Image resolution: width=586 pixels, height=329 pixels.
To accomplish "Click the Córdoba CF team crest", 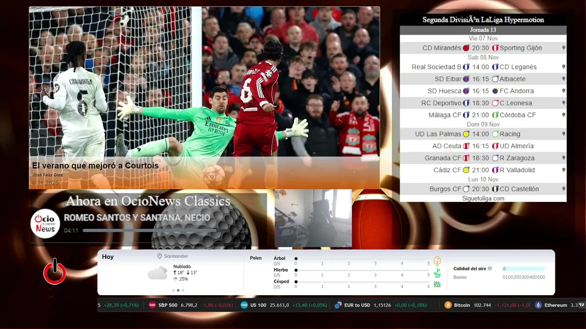I will click(495, 115).
